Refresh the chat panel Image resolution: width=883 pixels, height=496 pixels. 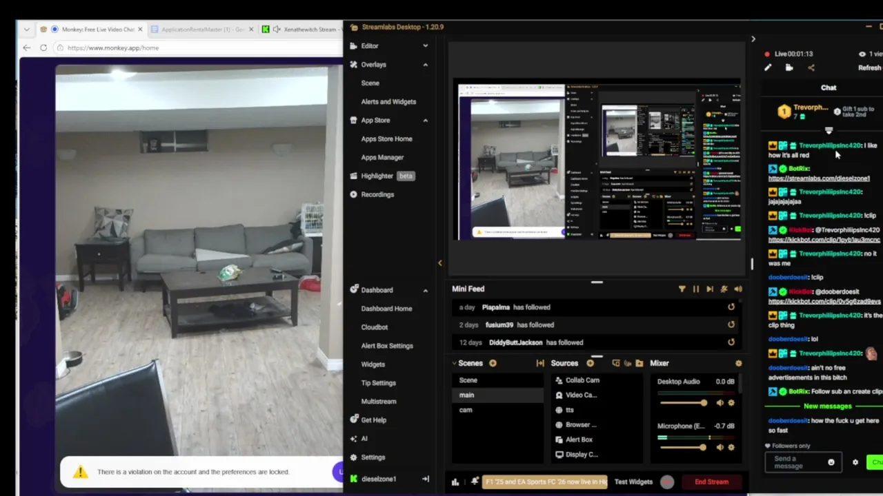(x=869, y=68)
